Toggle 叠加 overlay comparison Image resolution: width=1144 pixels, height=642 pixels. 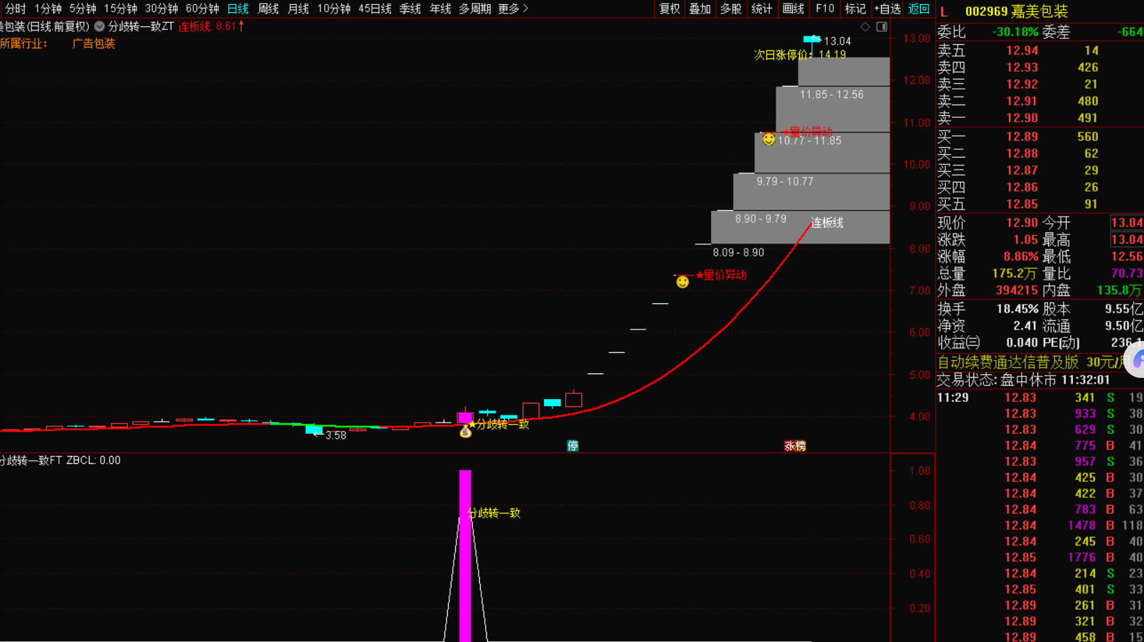tap(700, 9)
